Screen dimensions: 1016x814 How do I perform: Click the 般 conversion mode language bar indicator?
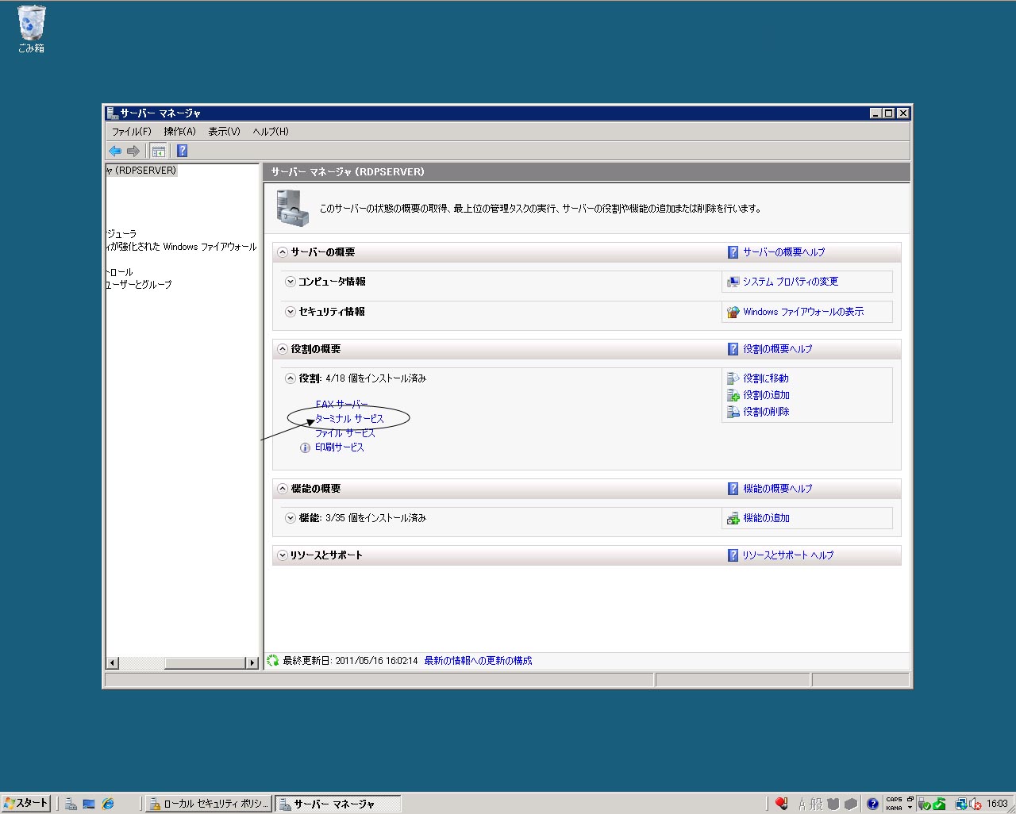[816, 804]
